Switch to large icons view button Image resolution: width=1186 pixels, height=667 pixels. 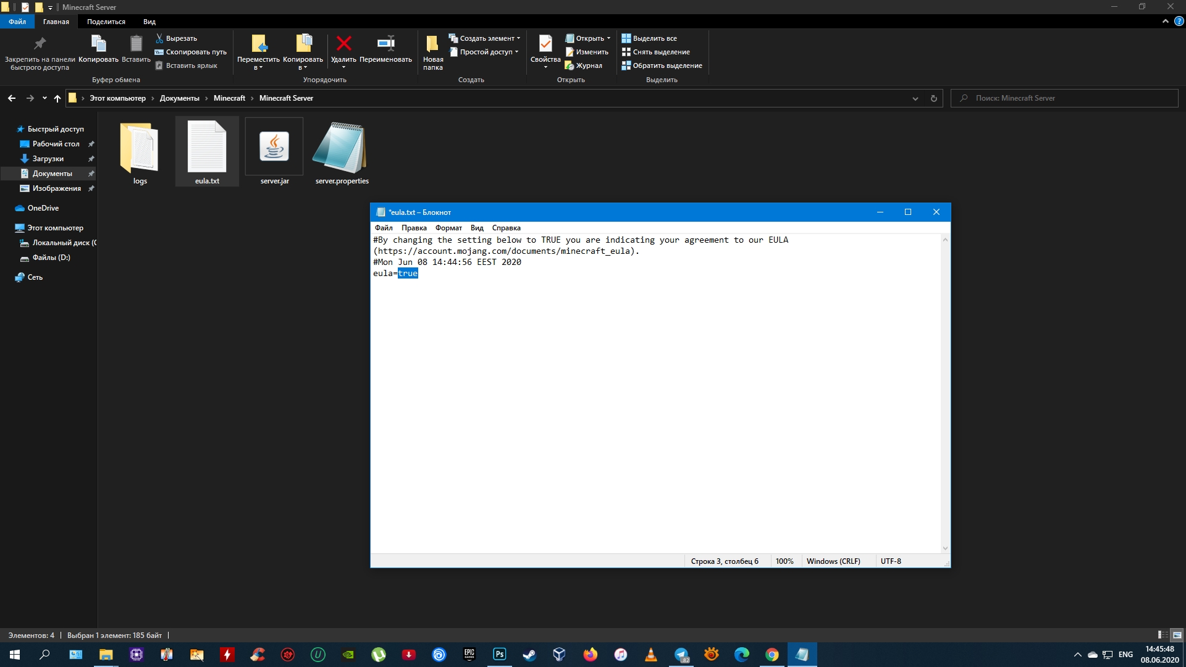pos(1177,635)
